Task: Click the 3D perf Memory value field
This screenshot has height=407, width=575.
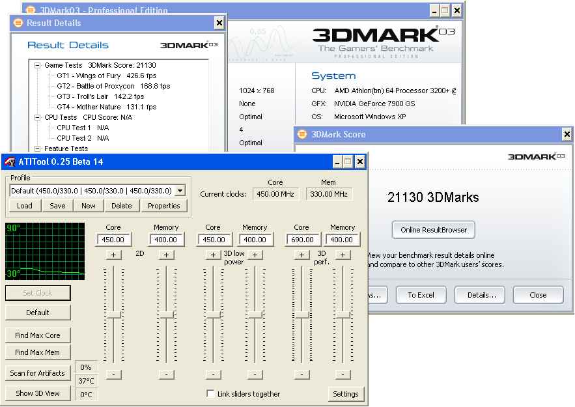Action: click(x=342, y=240)
